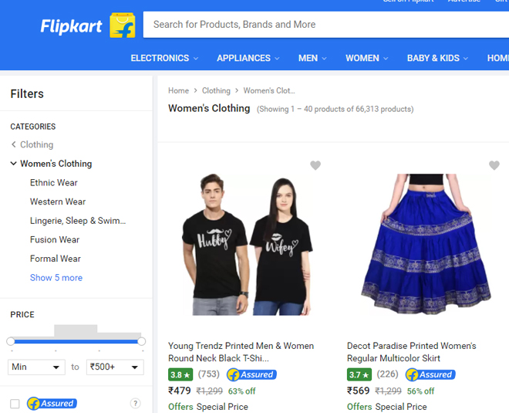
Task: Focus the product search box
Action: [326, 25]
